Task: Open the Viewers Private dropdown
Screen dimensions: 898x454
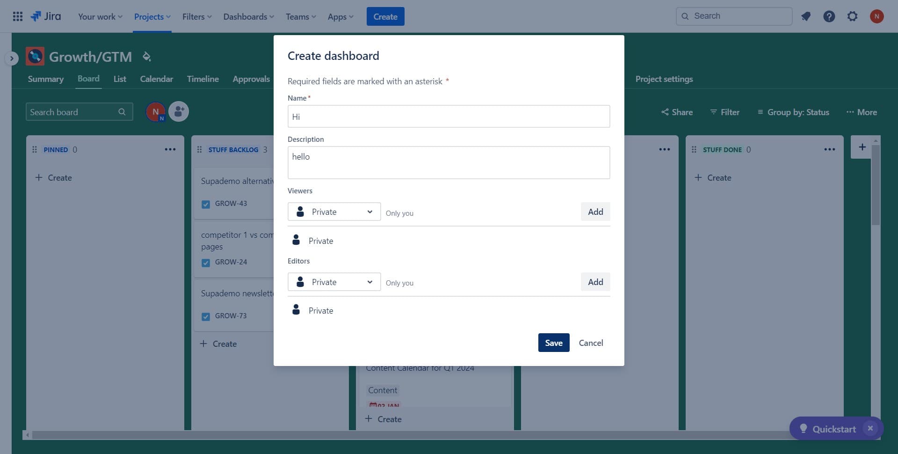Action: 334,212
